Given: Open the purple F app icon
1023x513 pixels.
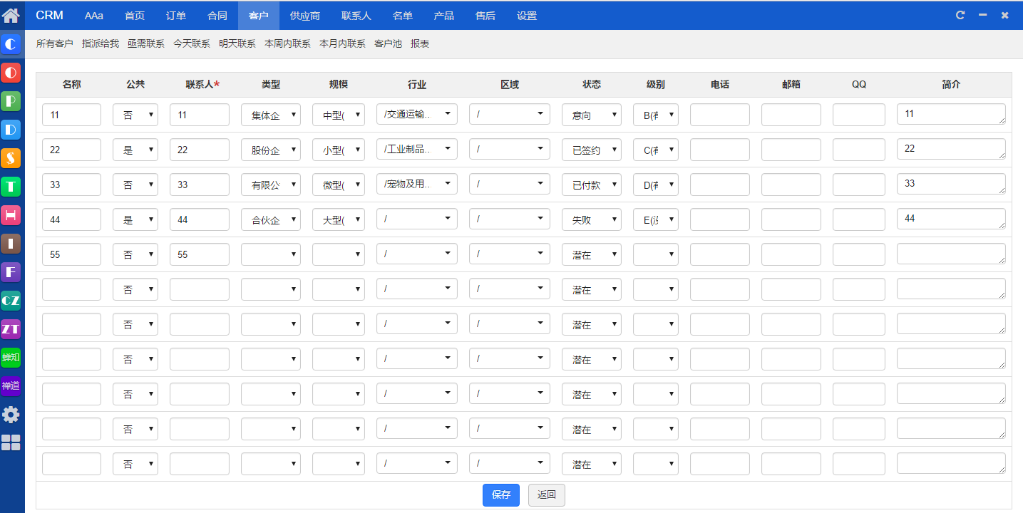Looking at the screenshot, I should (x=11, y=272).
